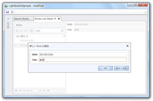Click the edit pencil icon

[21, 31]
